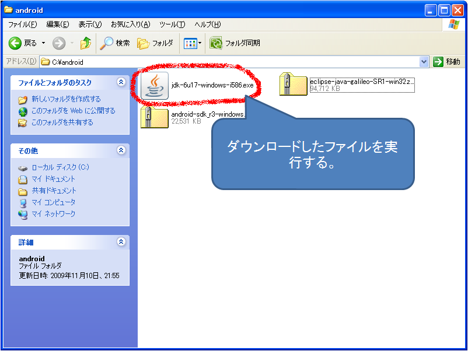Select the Java jdk installer icon
Image resolution: width=468 pixels, height=351 pixels.
pos(155,86)
